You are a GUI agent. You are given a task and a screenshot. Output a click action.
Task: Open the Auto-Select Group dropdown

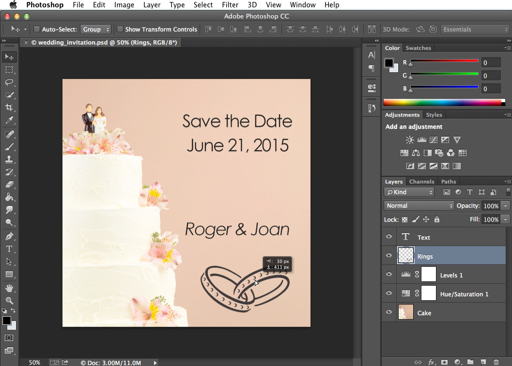[96, 29]
